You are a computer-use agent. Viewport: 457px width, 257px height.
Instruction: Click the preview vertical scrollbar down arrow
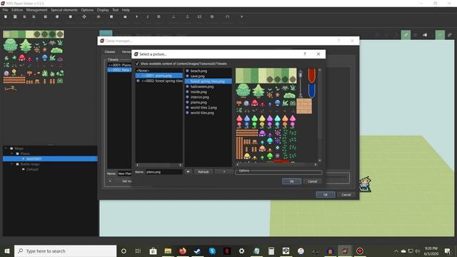tap(320, 160)
